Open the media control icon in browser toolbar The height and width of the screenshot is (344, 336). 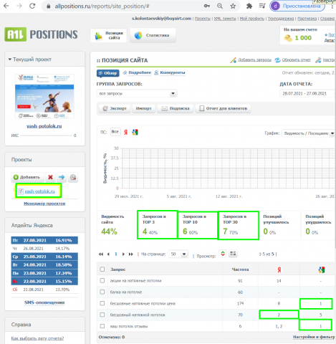(262, 6)
